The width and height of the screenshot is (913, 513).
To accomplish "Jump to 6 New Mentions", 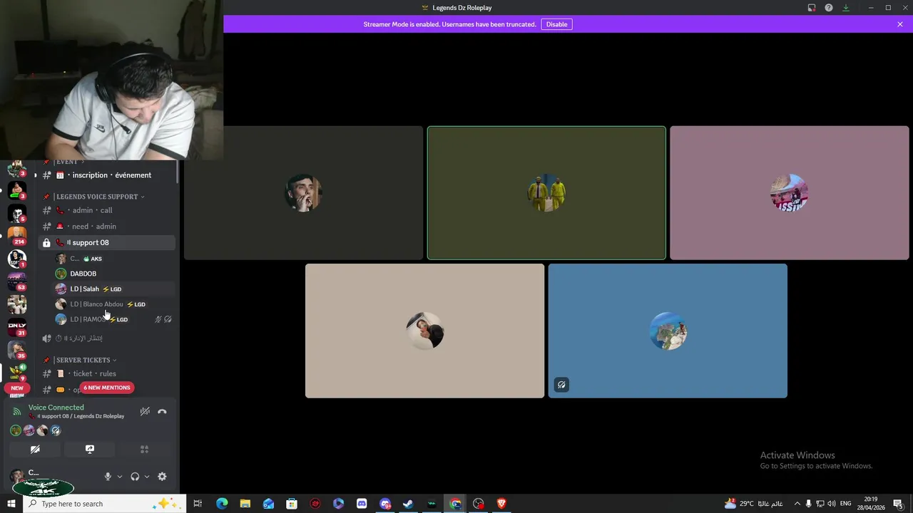I will click(x=107, y=388).
